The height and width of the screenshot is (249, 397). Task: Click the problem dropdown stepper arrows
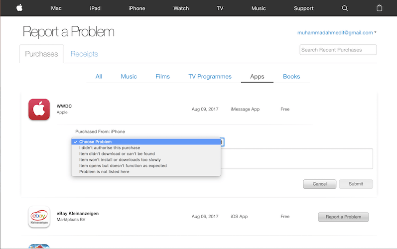coord(222,142)
